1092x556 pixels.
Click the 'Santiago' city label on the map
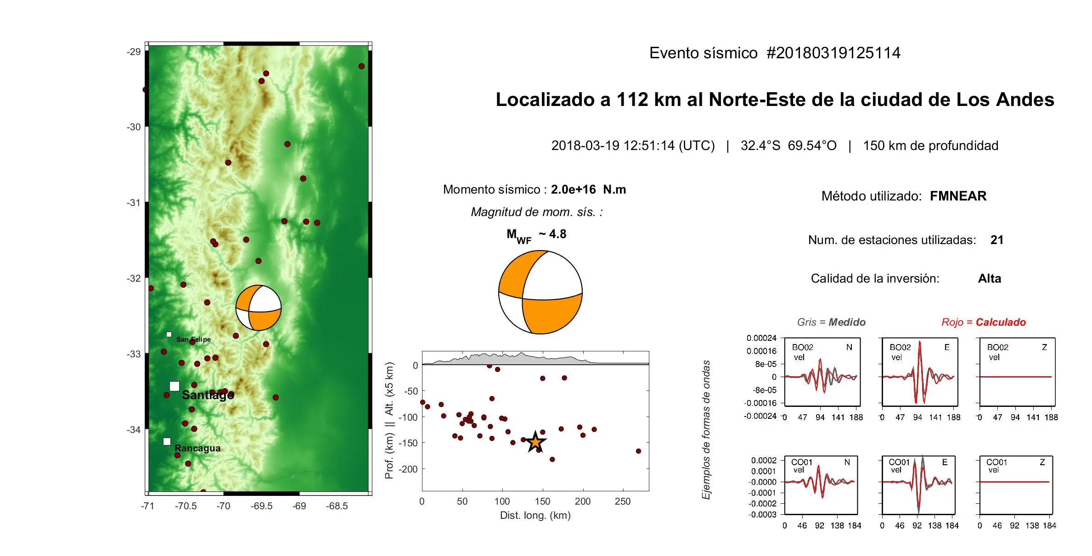pyautogui.click(x=208, y=395)
